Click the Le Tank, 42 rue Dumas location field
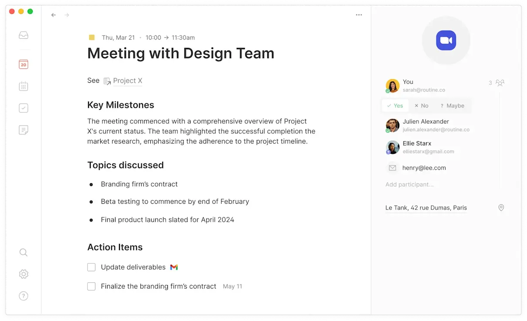Screen dimensions: 527x321 (x=426, y=208)
